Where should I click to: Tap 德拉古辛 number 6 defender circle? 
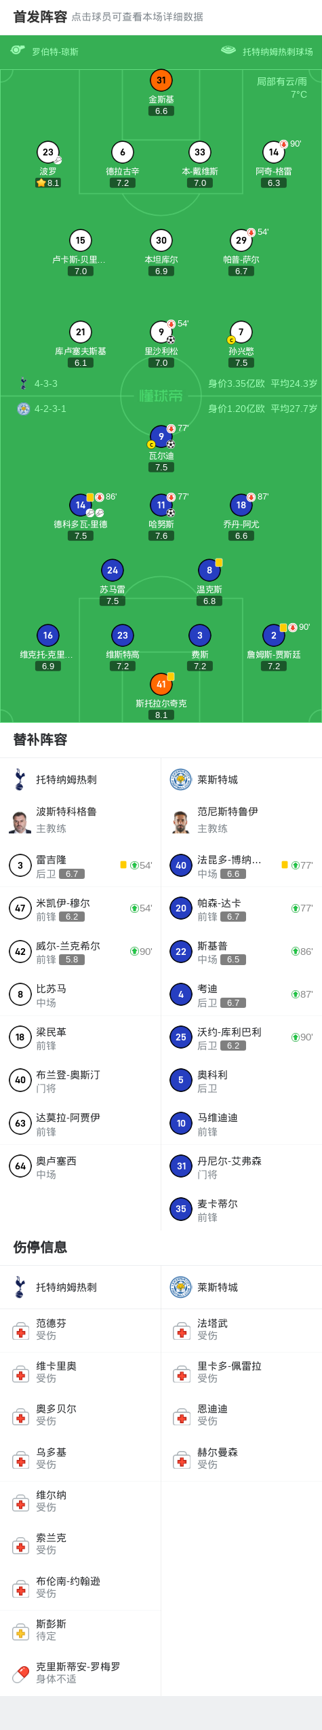click(122, 152)
